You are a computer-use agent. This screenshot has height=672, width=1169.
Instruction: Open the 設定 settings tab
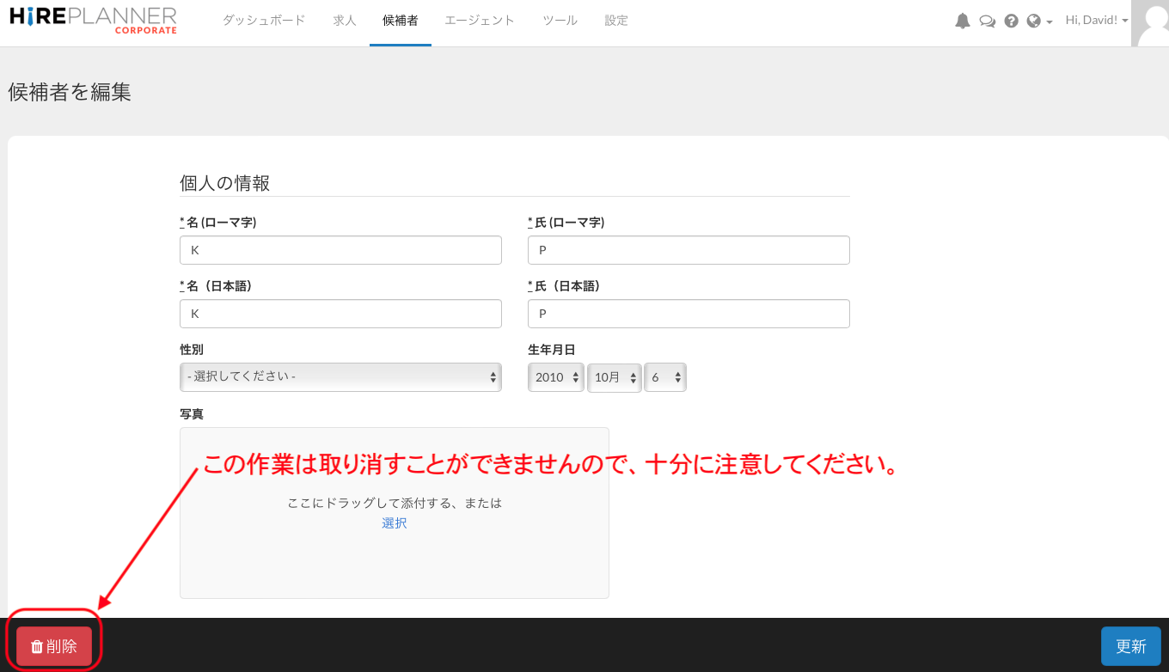[x=616, y=21]
